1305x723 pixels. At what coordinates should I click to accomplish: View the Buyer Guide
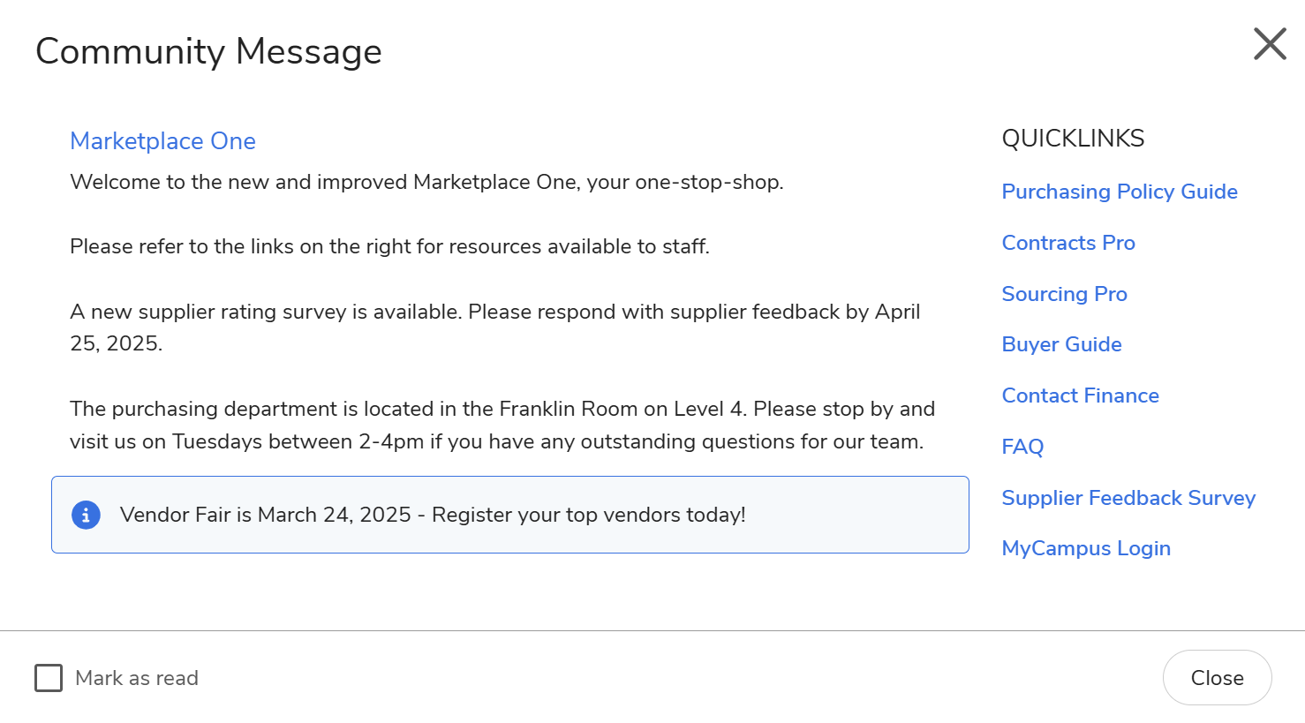[1061, 344]
